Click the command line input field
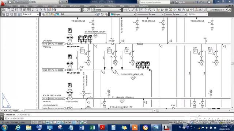 pyautogui.click(x=118, y=119)
